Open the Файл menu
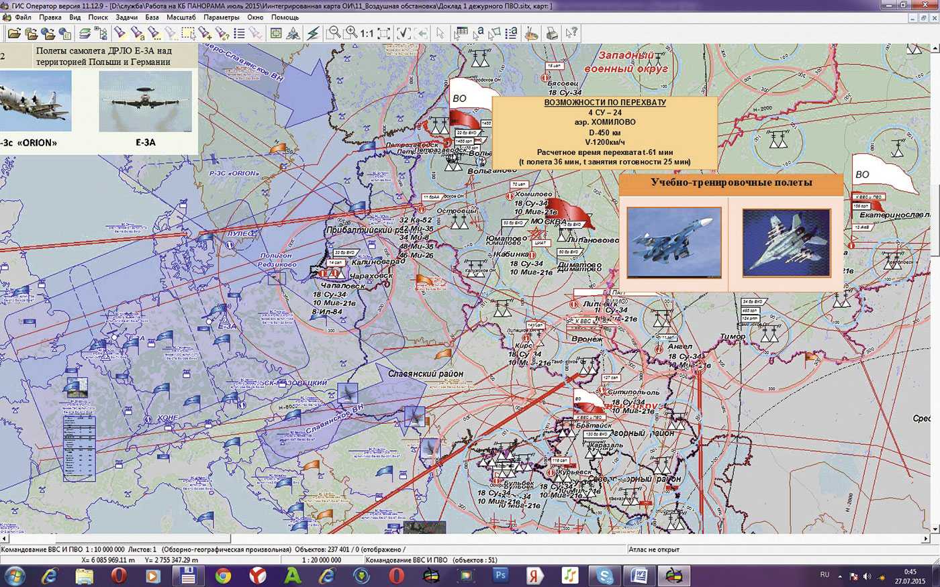This screenshot has width=940, height=587. coord(23,17)
